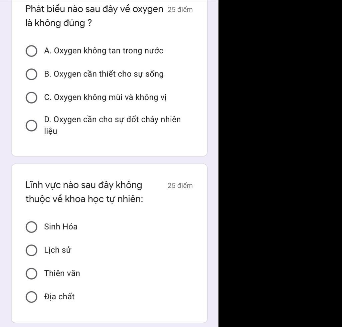This screenshot has width=342, height=327.
Task: Select the Sinh Hóa radio button
Action: click(x=31, y=227)
